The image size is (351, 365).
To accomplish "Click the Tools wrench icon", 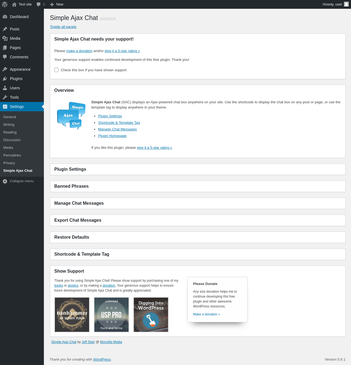I will pos(5,97).
